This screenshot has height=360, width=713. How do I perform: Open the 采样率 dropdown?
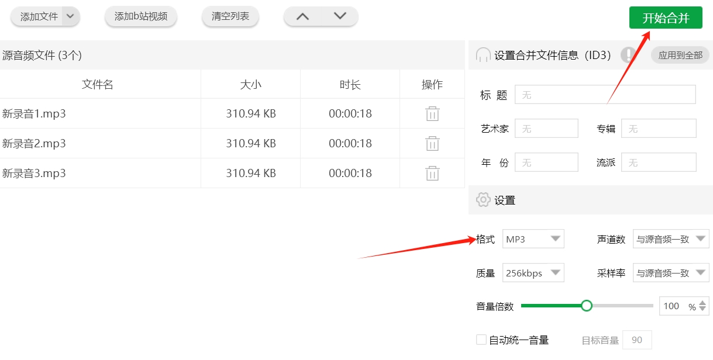point(671,273)
